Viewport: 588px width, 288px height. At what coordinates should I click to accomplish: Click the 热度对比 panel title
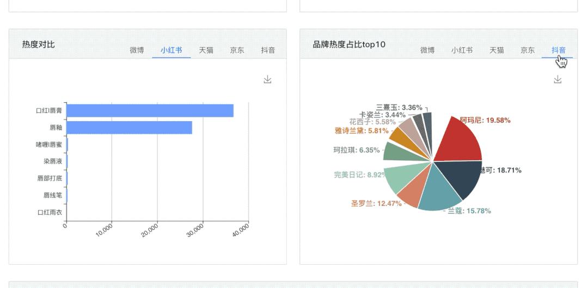click(x=39, y=45)
